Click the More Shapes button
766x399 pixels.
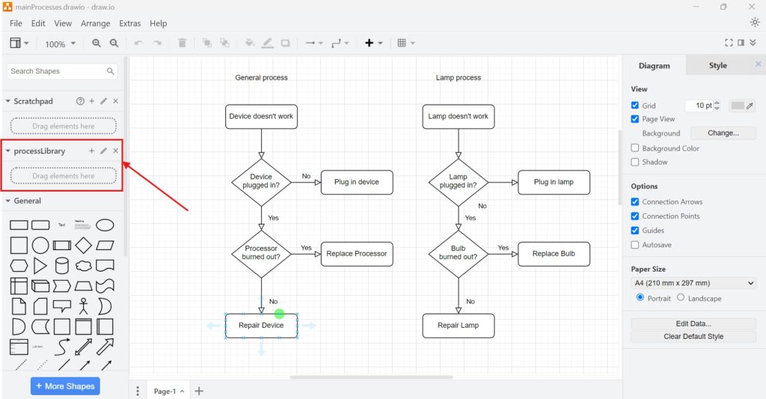pyautogui.click(x=65, y=386)
